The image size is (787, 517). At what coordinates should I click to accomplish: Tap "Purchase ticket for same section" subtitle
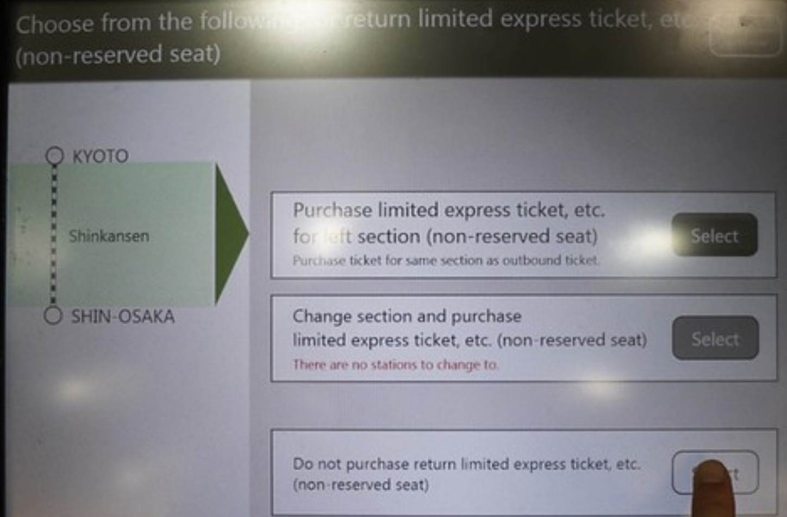tap(446, 261)
